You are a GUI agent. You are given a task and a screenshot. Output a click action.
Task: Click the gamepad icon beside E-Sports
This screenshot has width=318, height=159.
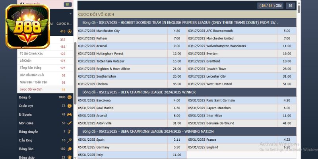coord(70,114)
